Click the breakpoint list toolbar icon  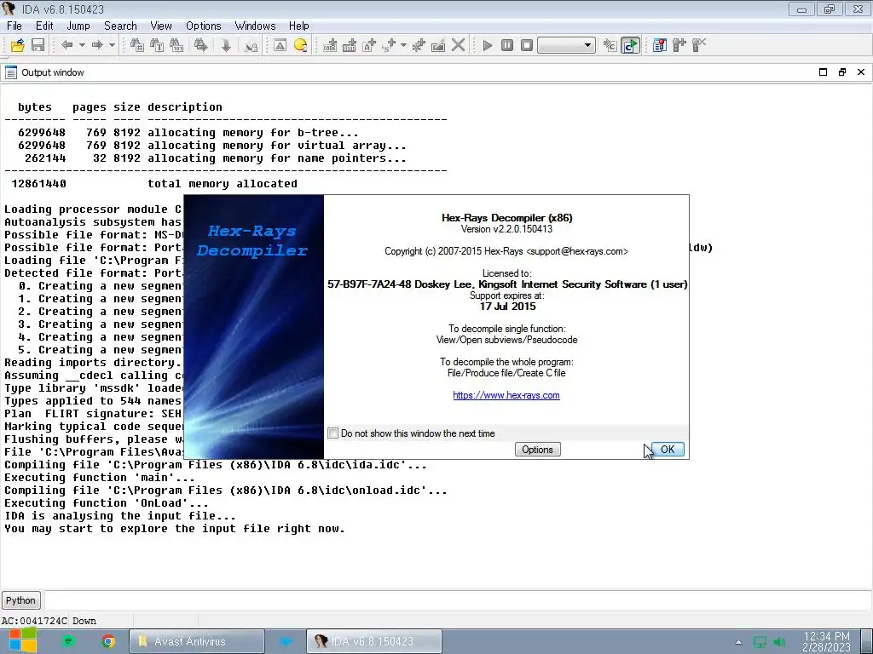[660, 46]
